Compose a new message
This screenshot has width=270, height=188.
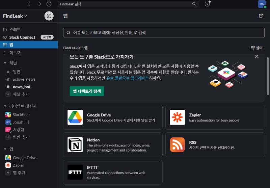coord(49,16)
